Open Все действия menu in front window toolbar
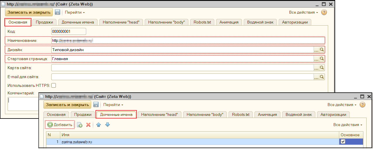373x149 pixels. point(342,105)
